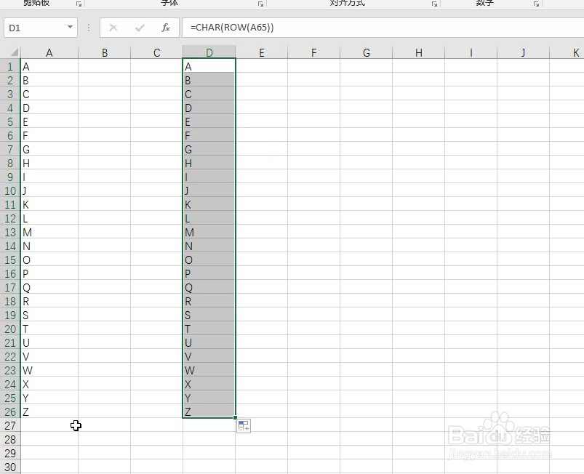Viewport: 584px width, 474px height.
Task: Click cell D2 containing B
Action: tap(209, 80)
